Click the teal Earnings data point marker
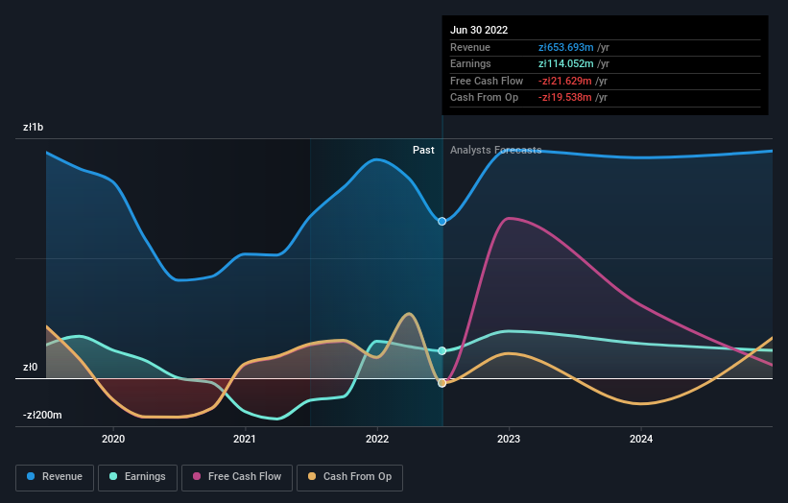788x503 pixels. (442, 350)
